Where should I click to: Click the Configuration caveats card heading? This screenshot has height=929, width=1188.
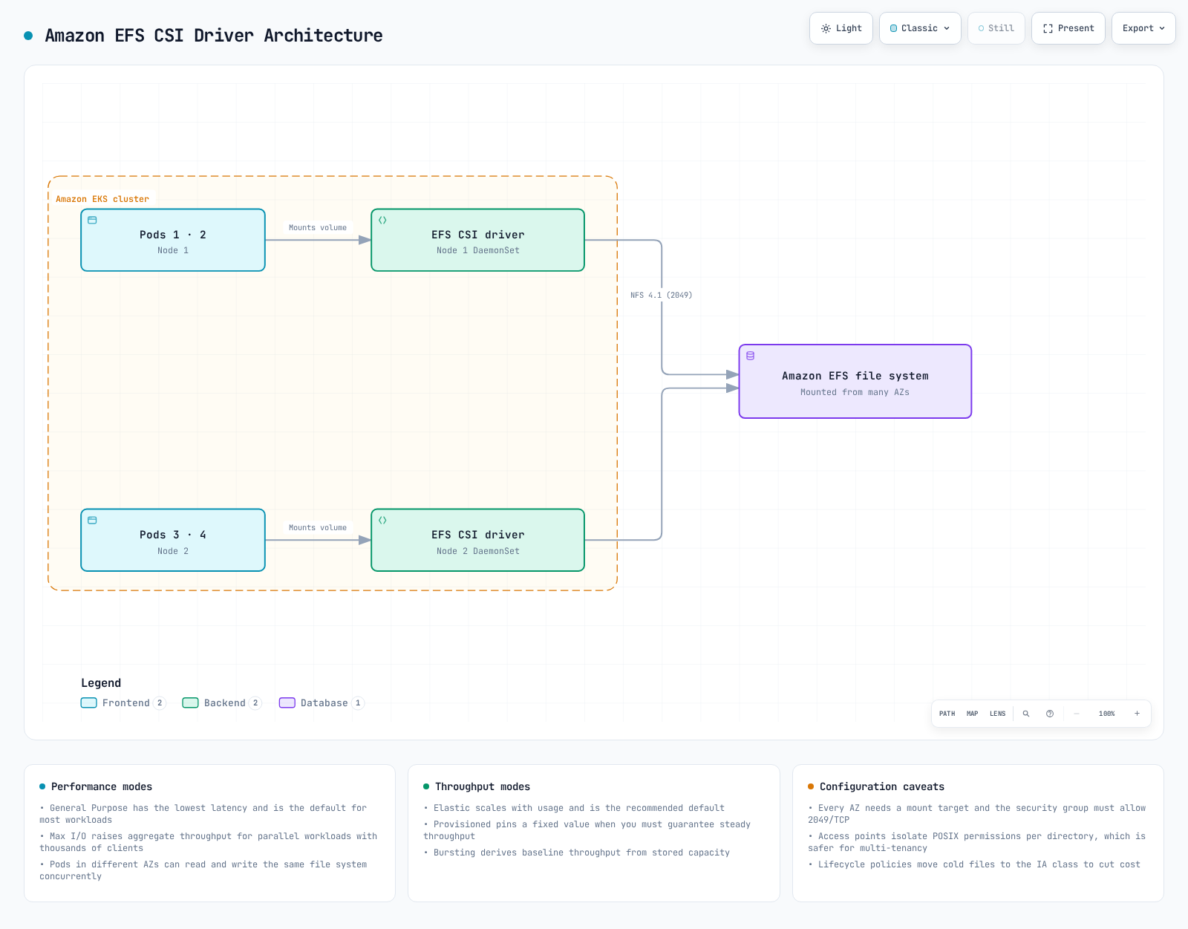pyautogui.click(x=882, y=786)
